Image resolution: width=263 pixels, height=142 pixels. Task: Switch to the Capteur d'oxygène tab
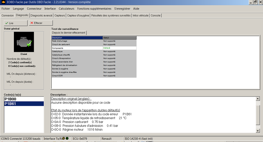coord(78,15)
